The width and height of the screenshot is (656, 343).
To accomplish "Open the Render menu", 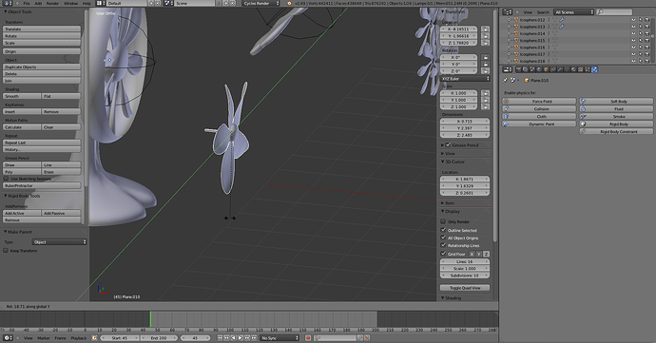I will [52, 3].
